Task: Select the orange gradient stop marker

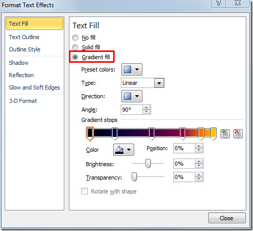Action: [201, 134]
